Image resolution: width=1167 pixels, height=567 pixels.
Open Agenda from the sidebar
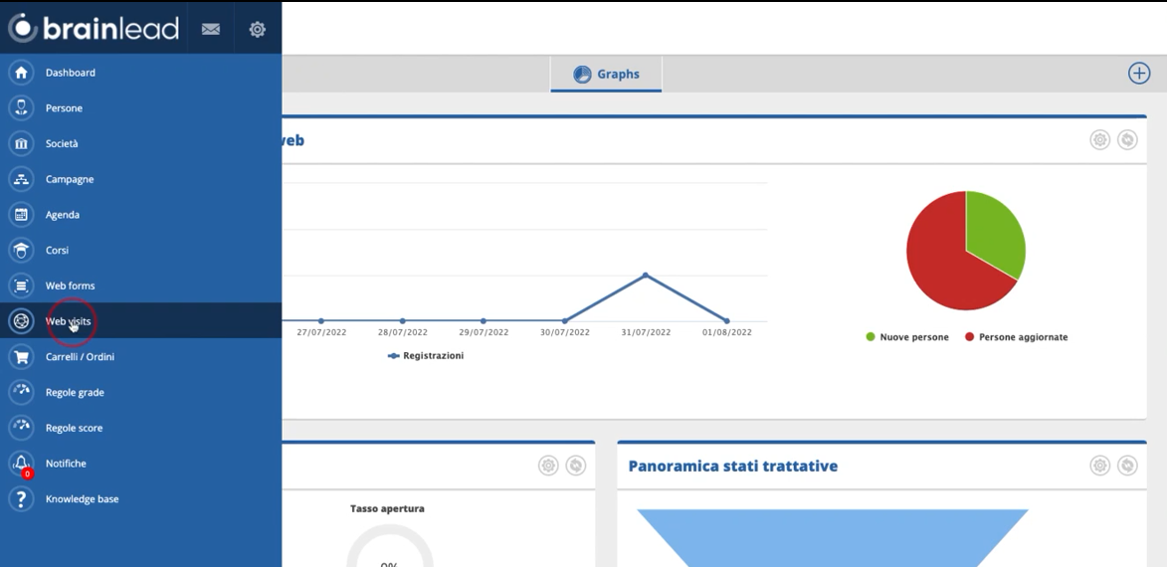(x=63, y=214)
